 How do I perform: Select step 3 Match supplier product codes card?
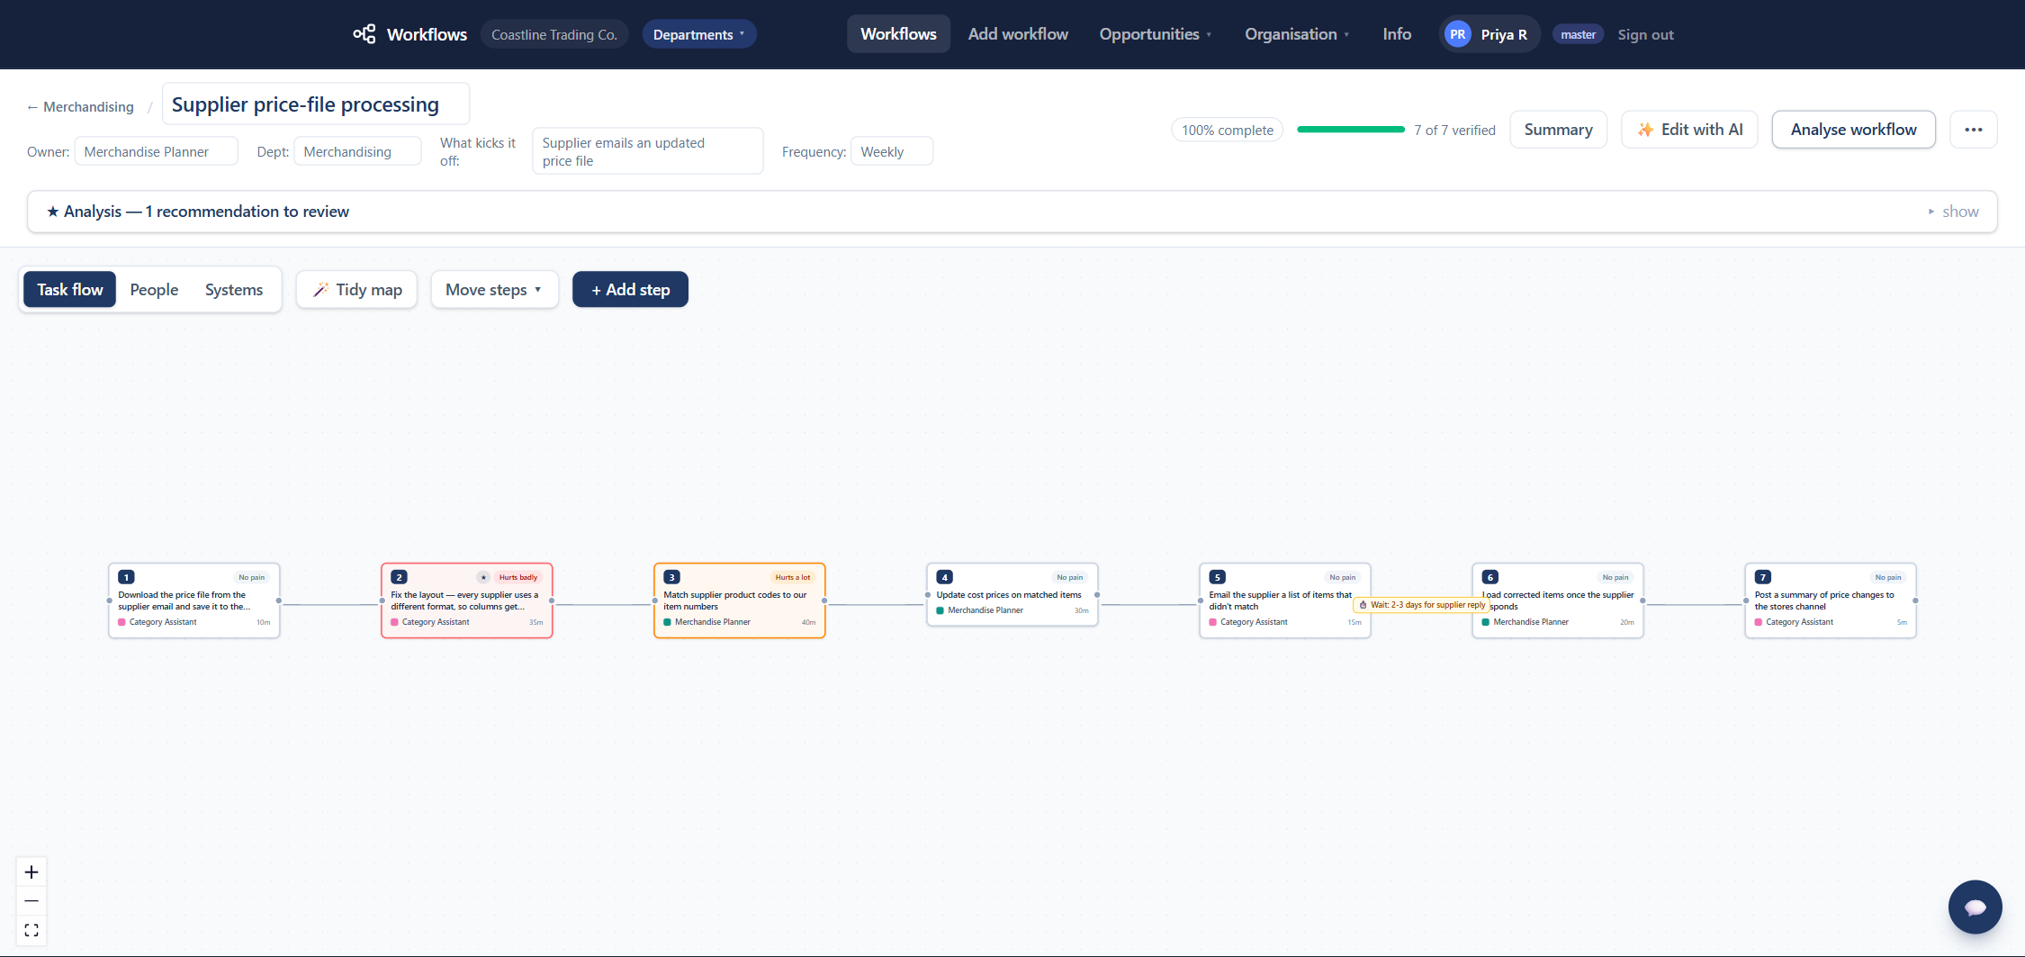pos(740,600)
